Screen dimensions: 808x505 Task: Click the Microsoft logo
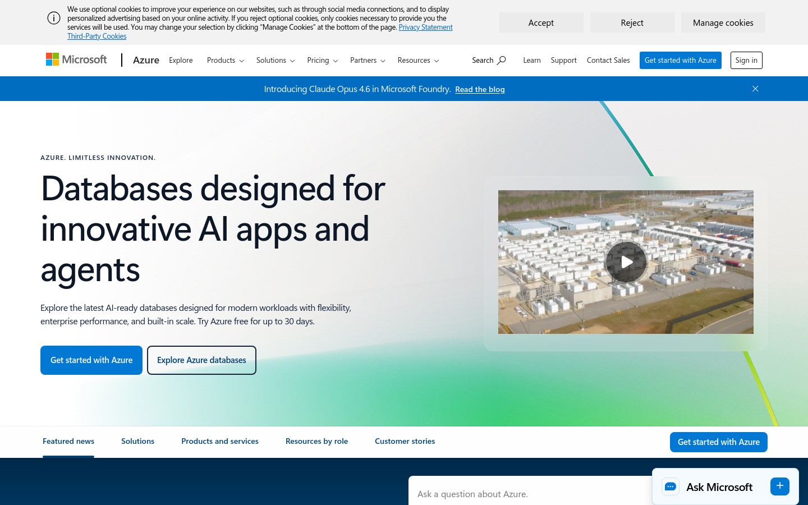[x=76, y=59]
